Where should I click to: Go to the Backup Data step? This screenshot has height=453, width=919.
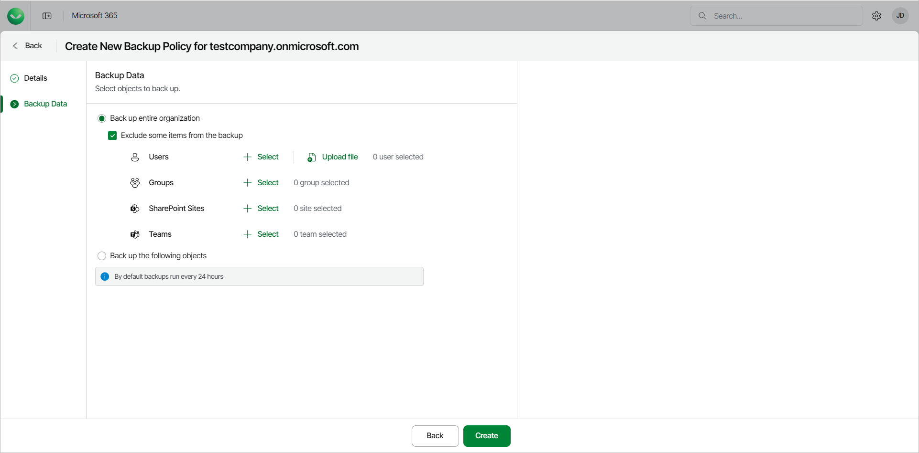click(x=45, y=104)
